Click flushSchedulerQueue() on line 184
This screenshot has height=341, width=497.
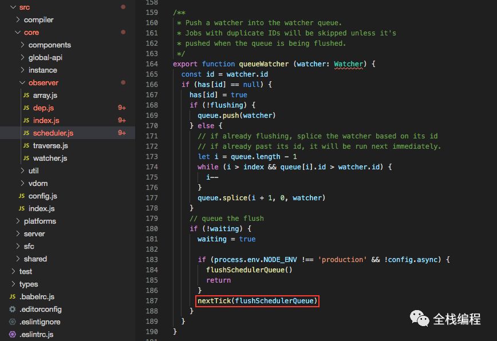pyautogui.click(x=249, y=269)
